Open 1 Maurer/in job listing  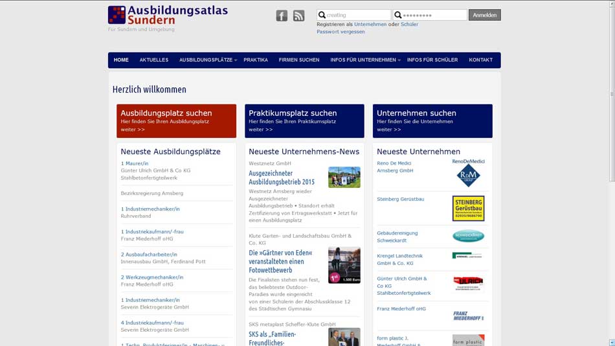pyautogui.click(x=135, y=163)
